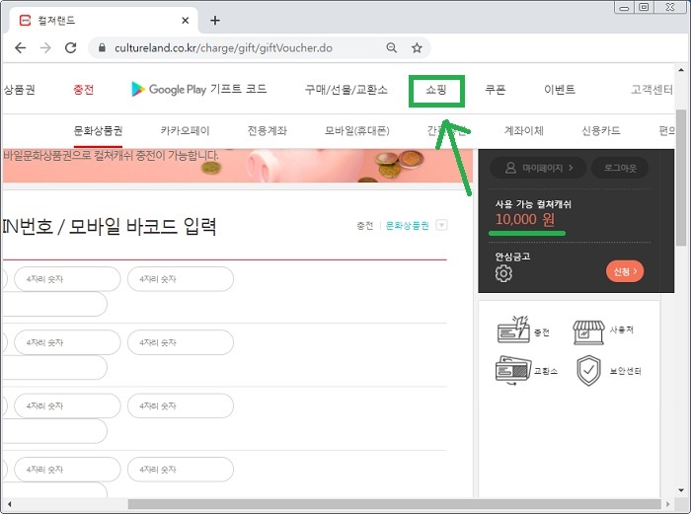Click the horizontal scrollbar thumb
The width and height of the screenshot is (691, 514).
pos(394,504)
